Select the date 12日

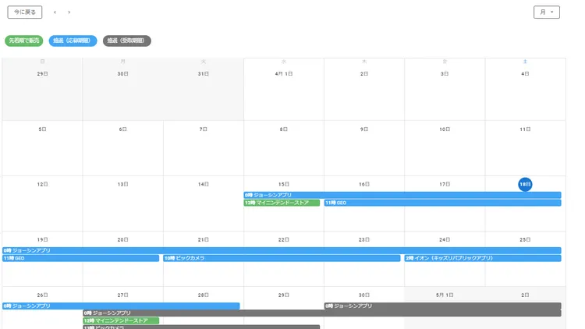tap(42, 184)
